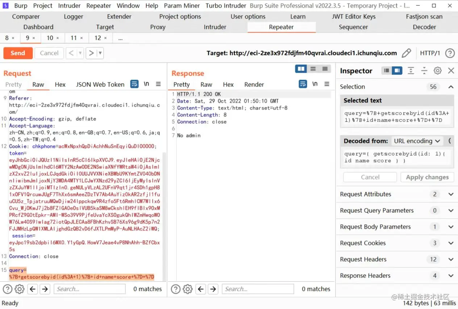Go back in request history
This screenshot has height=309, width=458.
[71, 53]
